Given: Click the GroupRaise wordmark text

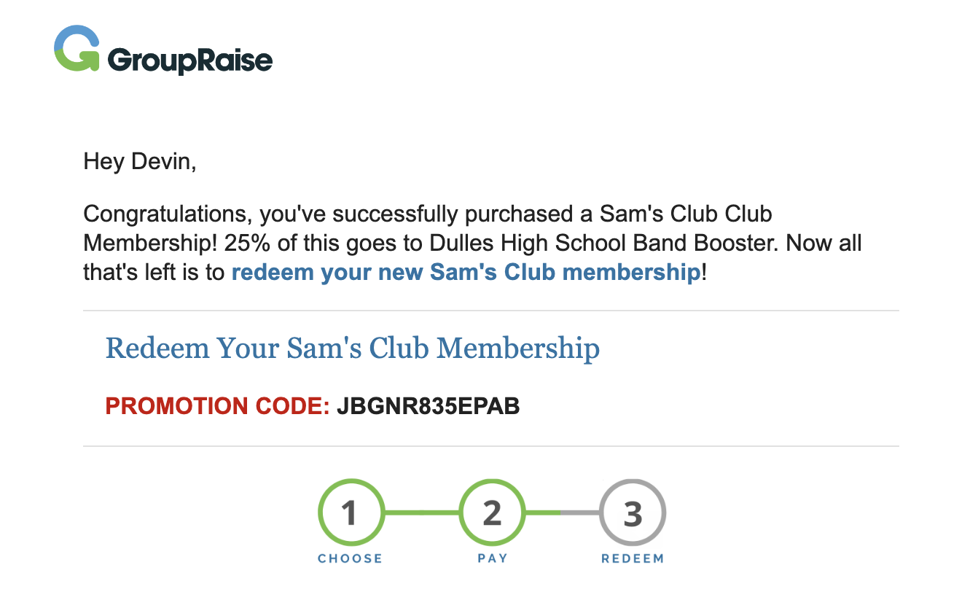Looking at the screenshot, I should 189,61.
